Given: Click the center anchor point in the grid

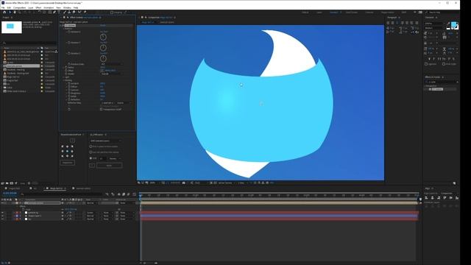Looking at the screenshot, I should (x=67, y=152).
